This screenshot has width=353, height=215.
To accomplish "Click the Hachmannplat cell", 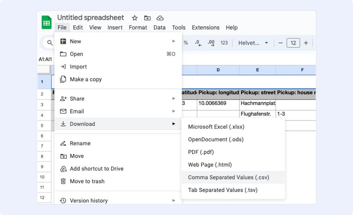I will pos(257,105).
